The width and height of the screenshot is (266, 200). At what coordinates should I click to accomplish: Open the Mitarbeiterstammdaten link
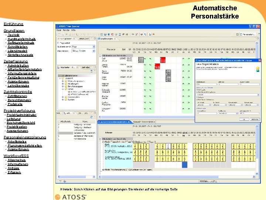(x=25, y=69)
